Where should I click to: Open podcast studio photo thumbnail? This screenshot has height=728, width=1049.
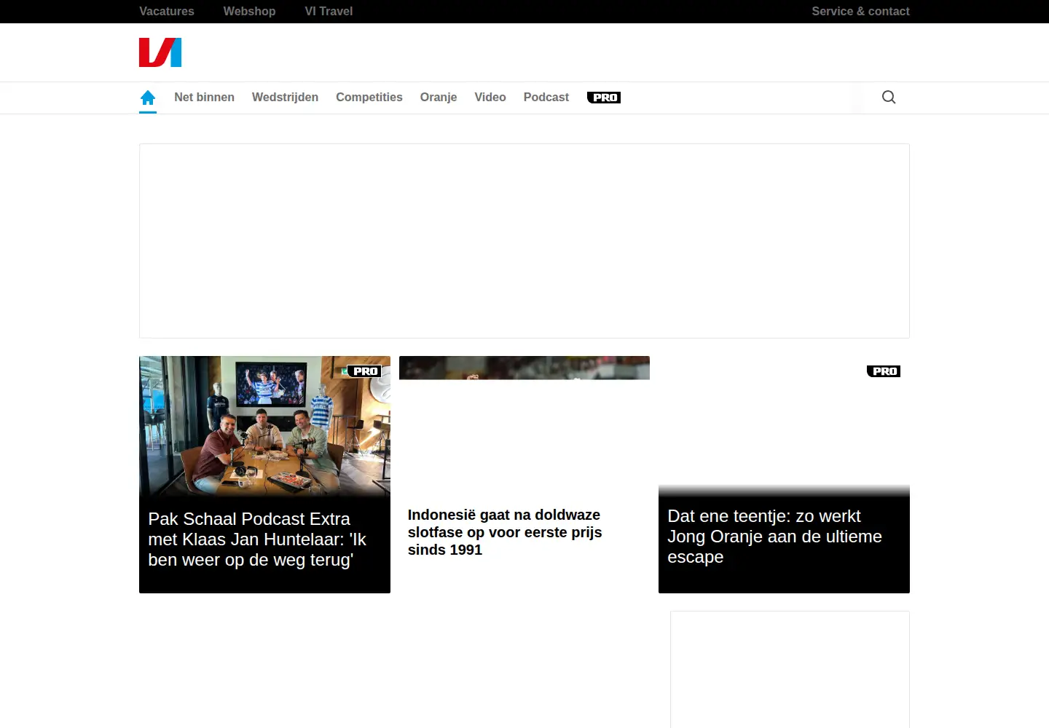point(264,427)
